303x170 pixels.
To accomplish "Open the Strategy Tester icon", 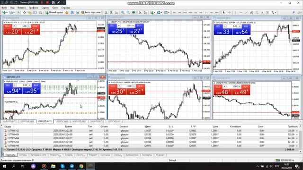I will (40, 13).
